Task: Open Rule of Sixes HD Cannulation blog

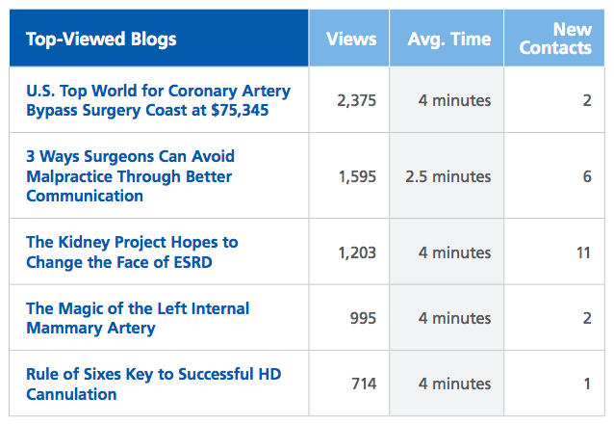Action: pos(153,384)
